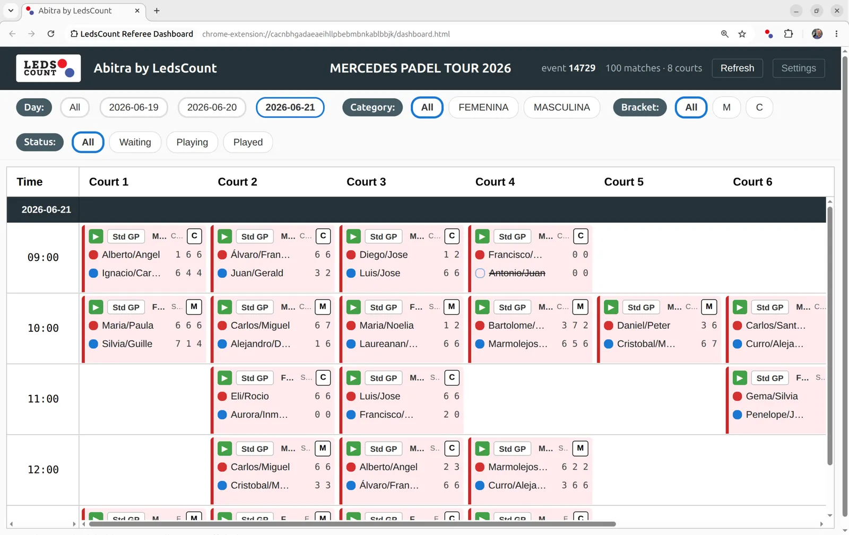Click the play icon on the Francisco vs Antonio/Juan match

(x=482, y=236)
